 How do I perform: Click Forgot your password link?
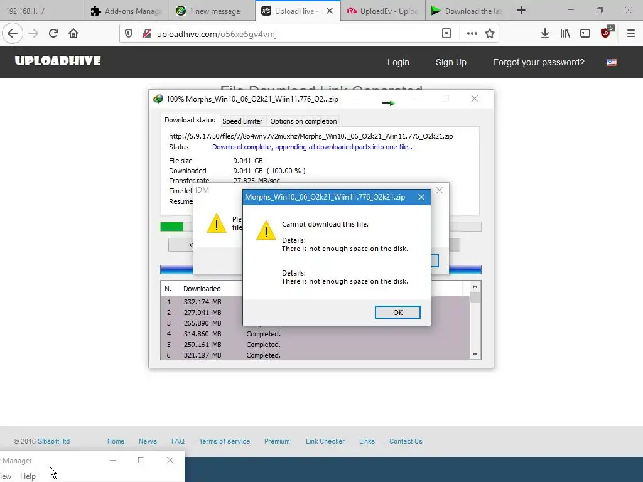[538, 62]
